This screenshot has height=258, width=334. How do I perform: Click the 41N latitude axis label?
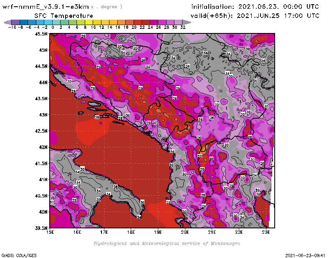point(43,180)
